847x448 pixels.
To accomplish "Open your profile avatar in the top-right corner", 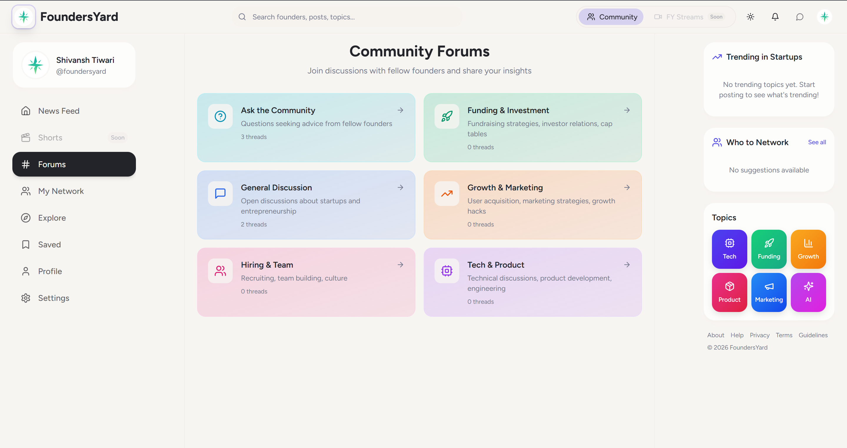I will [x=824, y=17].
